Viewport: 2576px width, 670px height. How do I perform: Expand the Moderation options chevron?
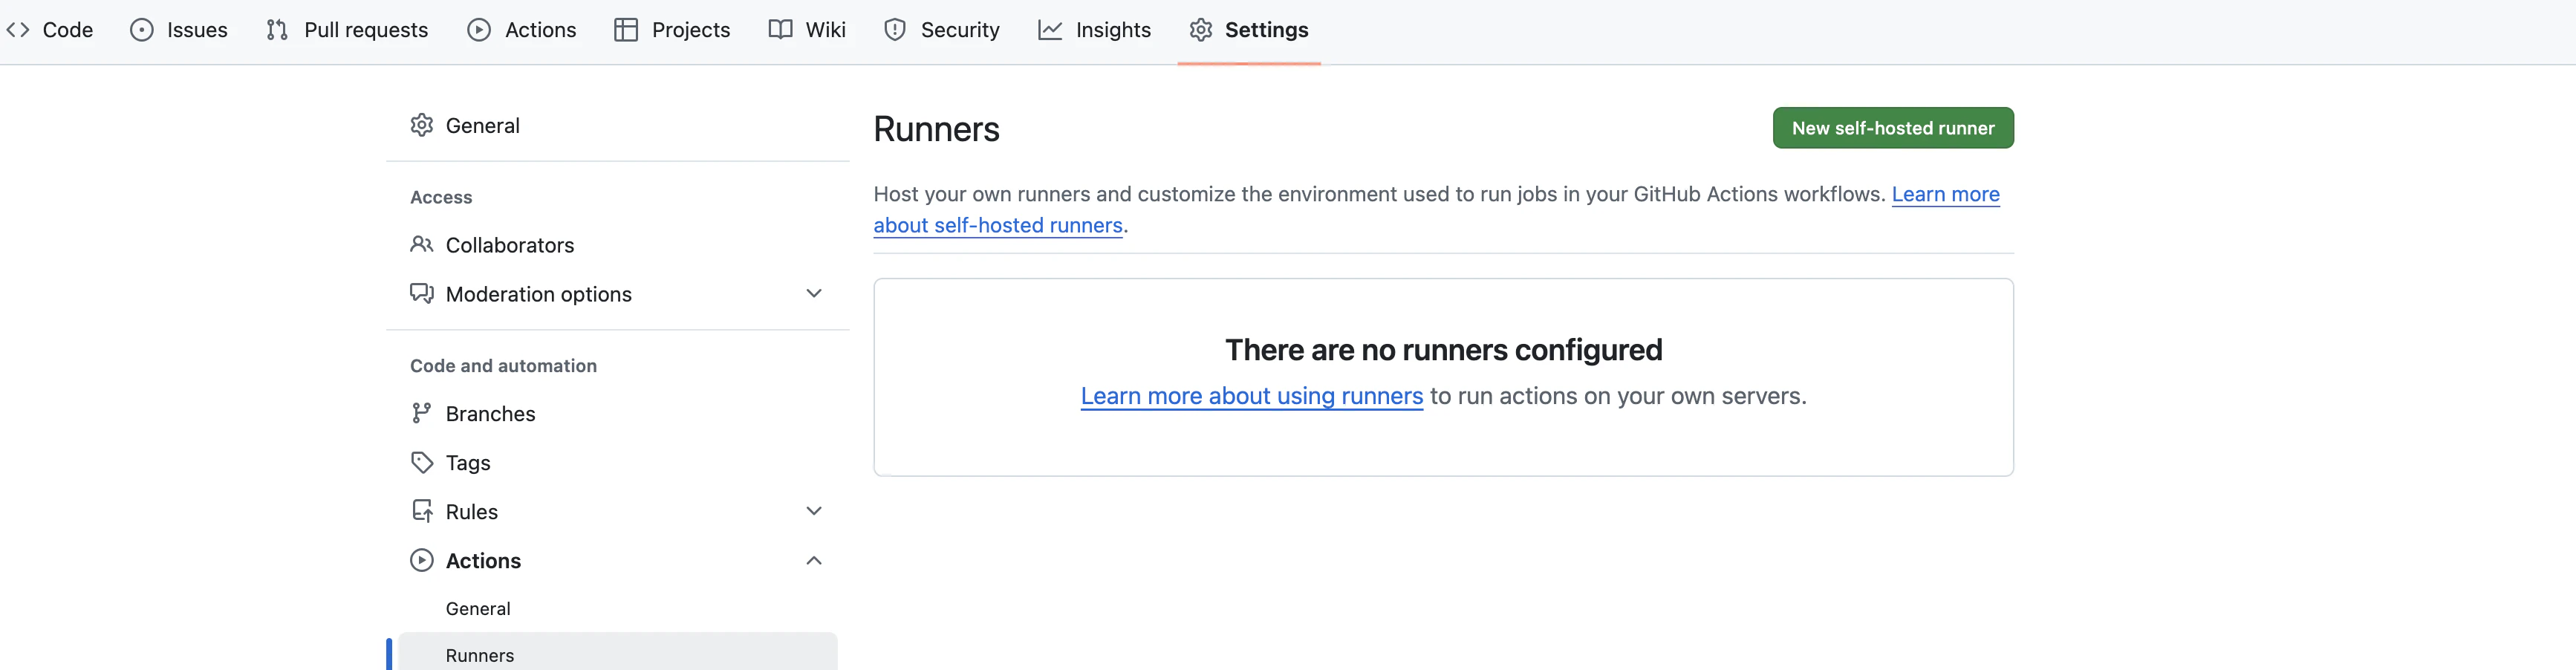(814, 293)
